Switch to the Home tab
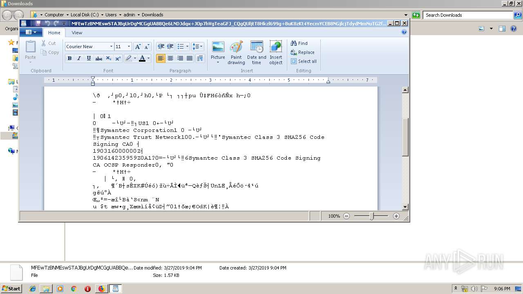 coord(54,33)
